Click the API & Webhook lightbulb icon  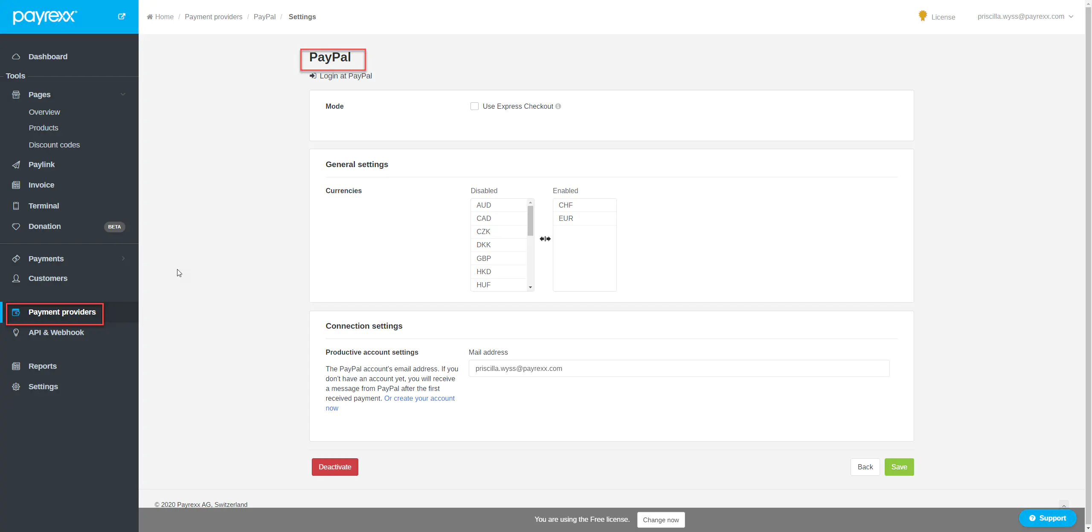click(16, 332)
